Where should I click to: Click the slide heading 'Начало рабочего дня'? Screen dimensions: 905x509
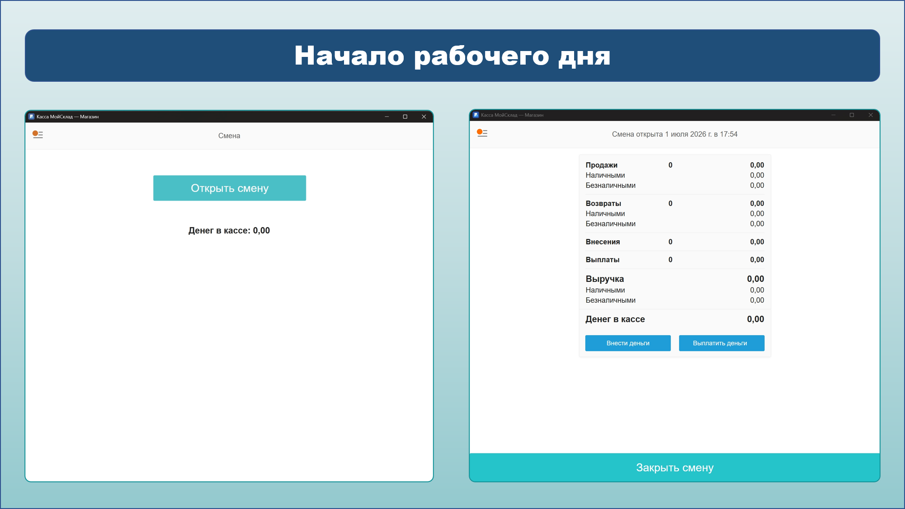click(452, 56)
